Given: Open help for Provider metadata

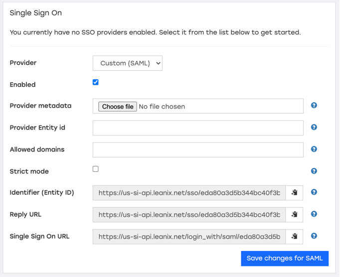Looking at the screenshot, I should (x=314, y=105).
